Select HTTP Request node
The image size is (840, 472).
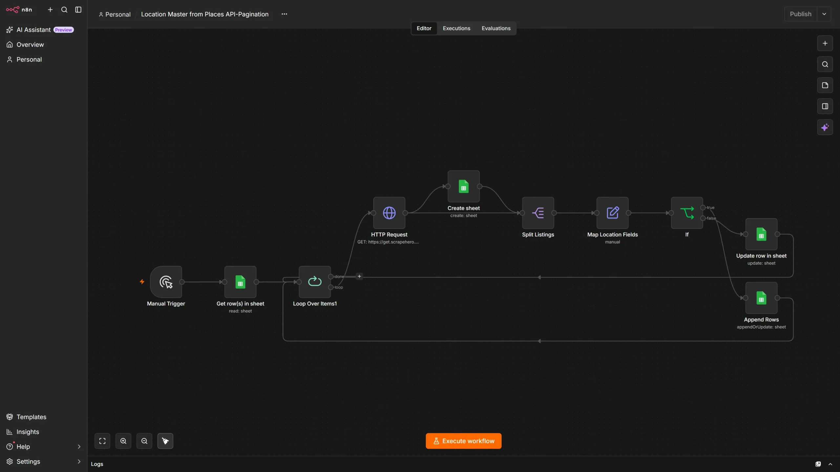click(389, 213)
